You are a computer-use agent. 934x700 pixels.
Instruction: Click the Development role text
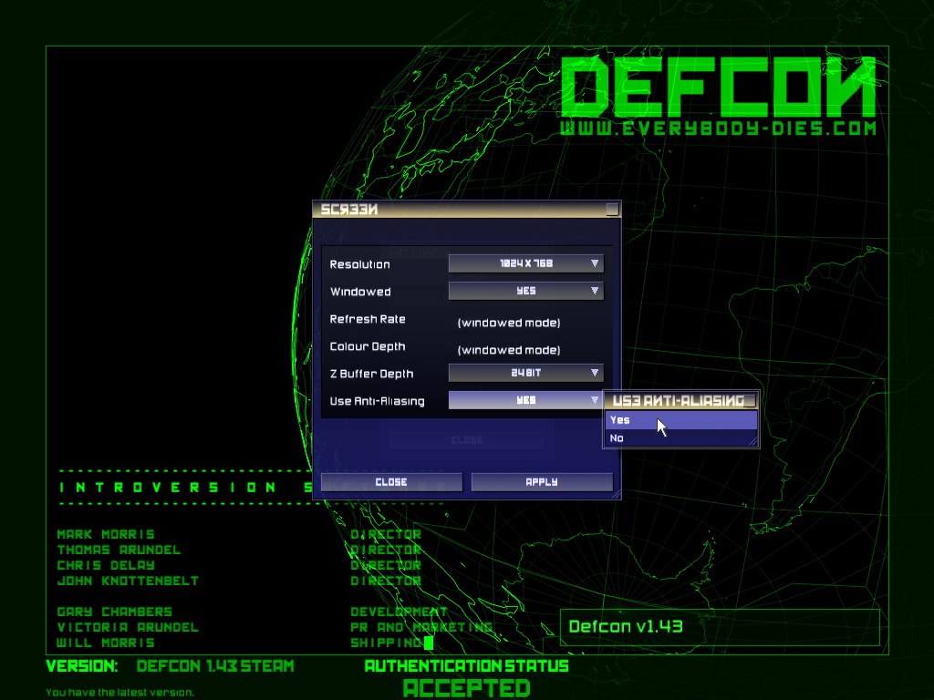pyautogui.click(x=399, y=612)
